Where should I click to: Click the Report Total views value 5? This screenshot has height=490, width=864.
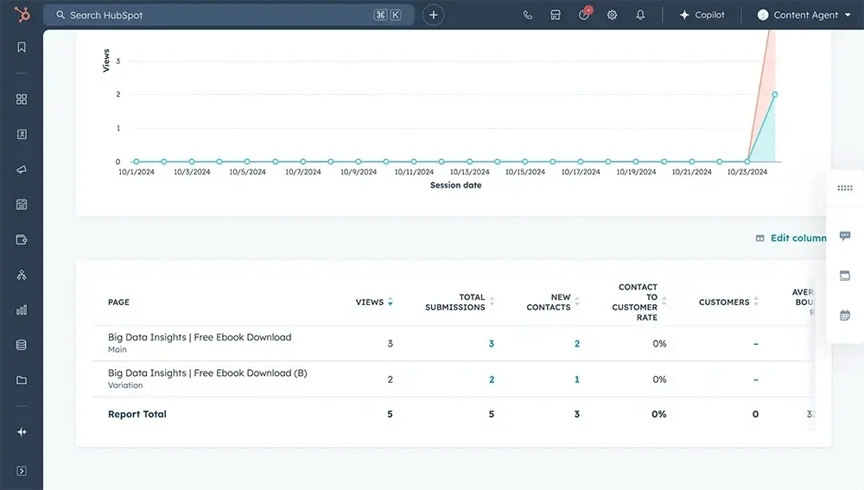pos(391,414)
